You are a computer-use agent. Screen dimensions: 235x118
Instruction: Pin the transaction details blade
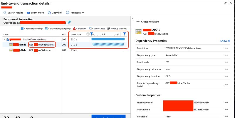click(225, 3)
